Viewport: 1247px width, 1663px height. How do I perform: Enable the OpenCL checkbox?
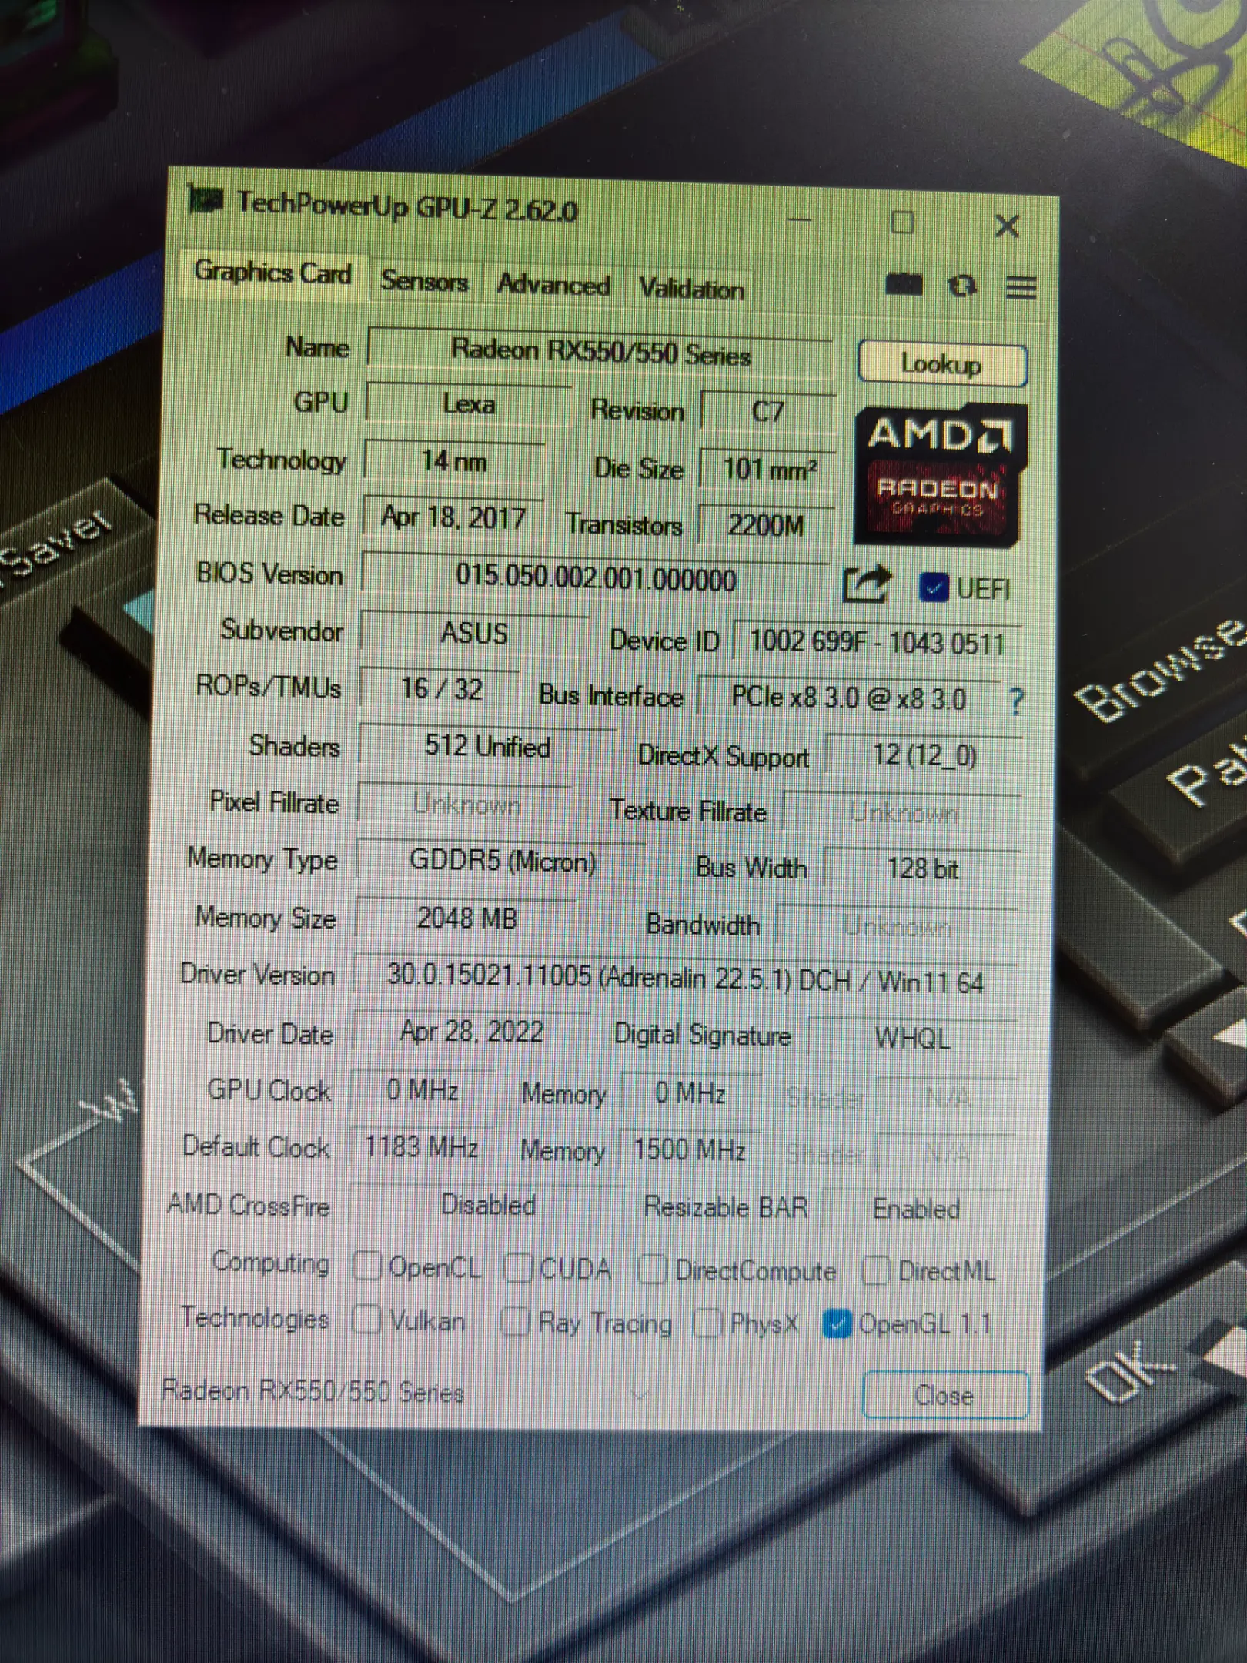click(367, 1265)
